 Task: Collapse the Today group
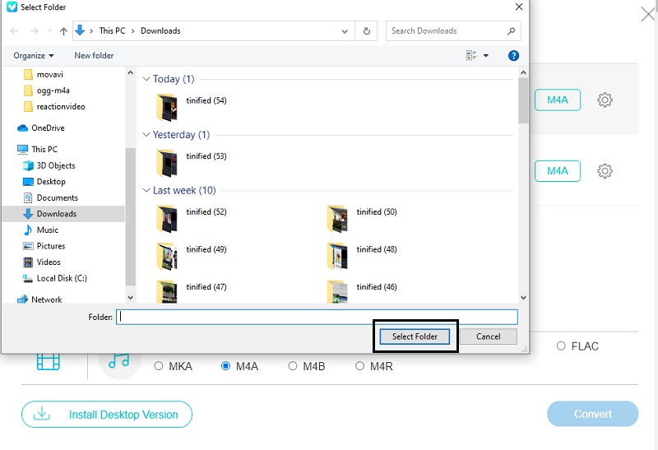(x=146, y=79)
